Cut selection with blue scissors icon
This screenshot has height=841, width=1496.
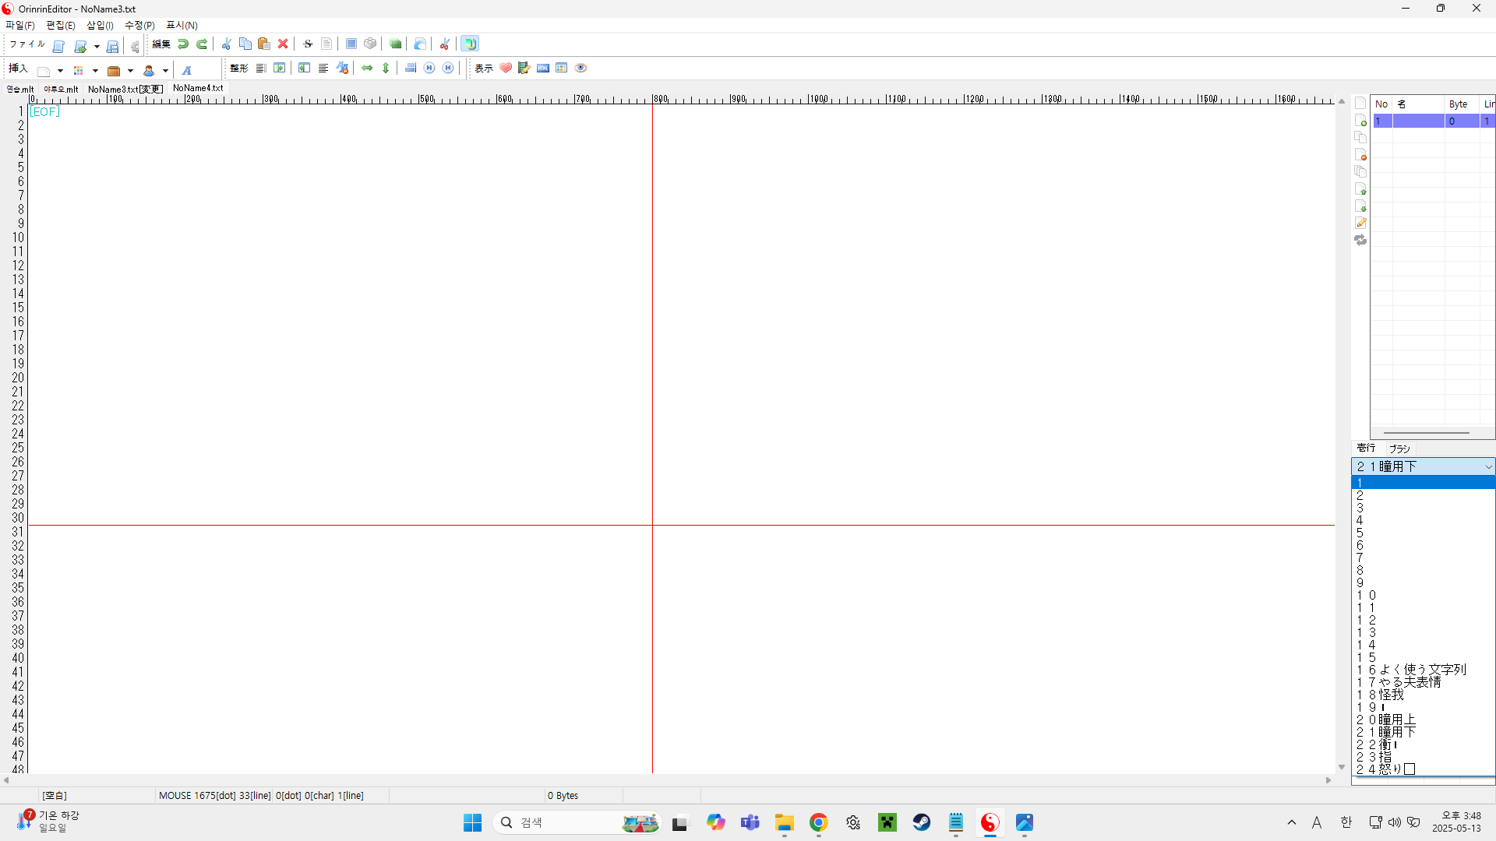227,44
